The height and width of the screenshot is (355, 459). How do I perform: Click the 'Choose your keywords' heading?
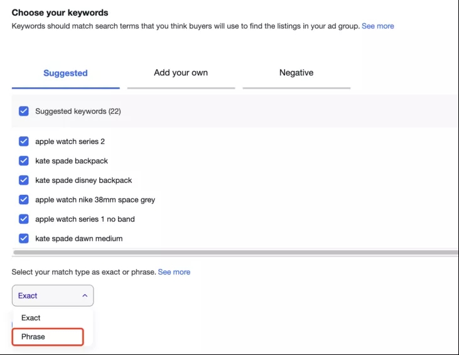pyautogui.click(x=60, y=13)
